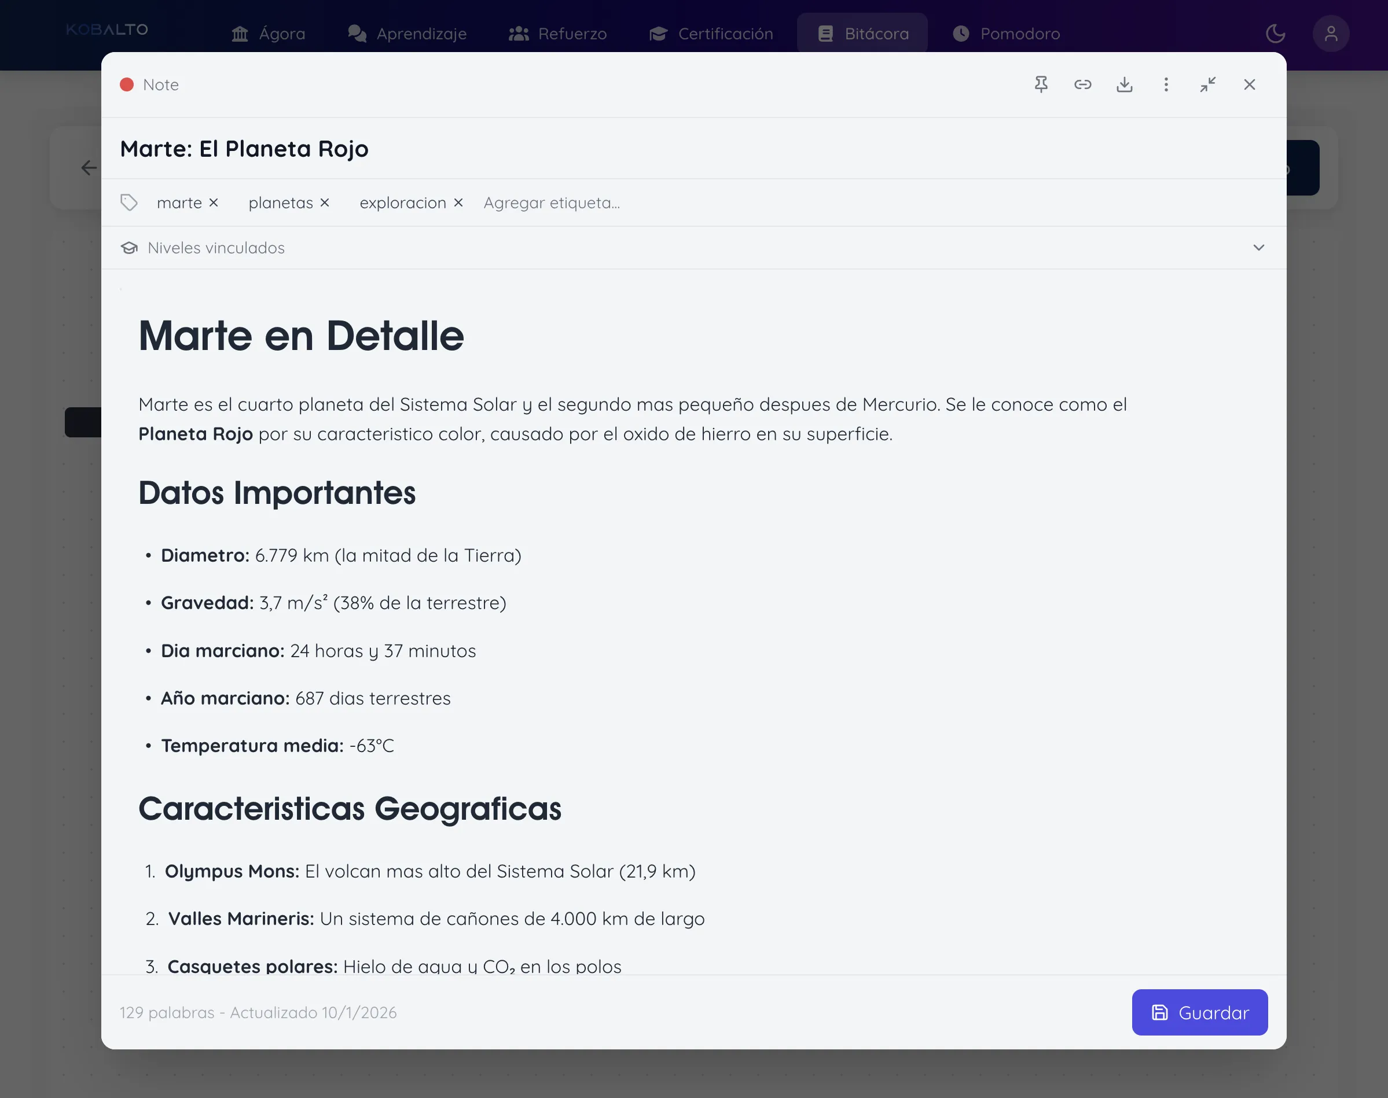
Task: Edit the note title 'Marte: El Planeta Rojo'
Action: [244, 149]
